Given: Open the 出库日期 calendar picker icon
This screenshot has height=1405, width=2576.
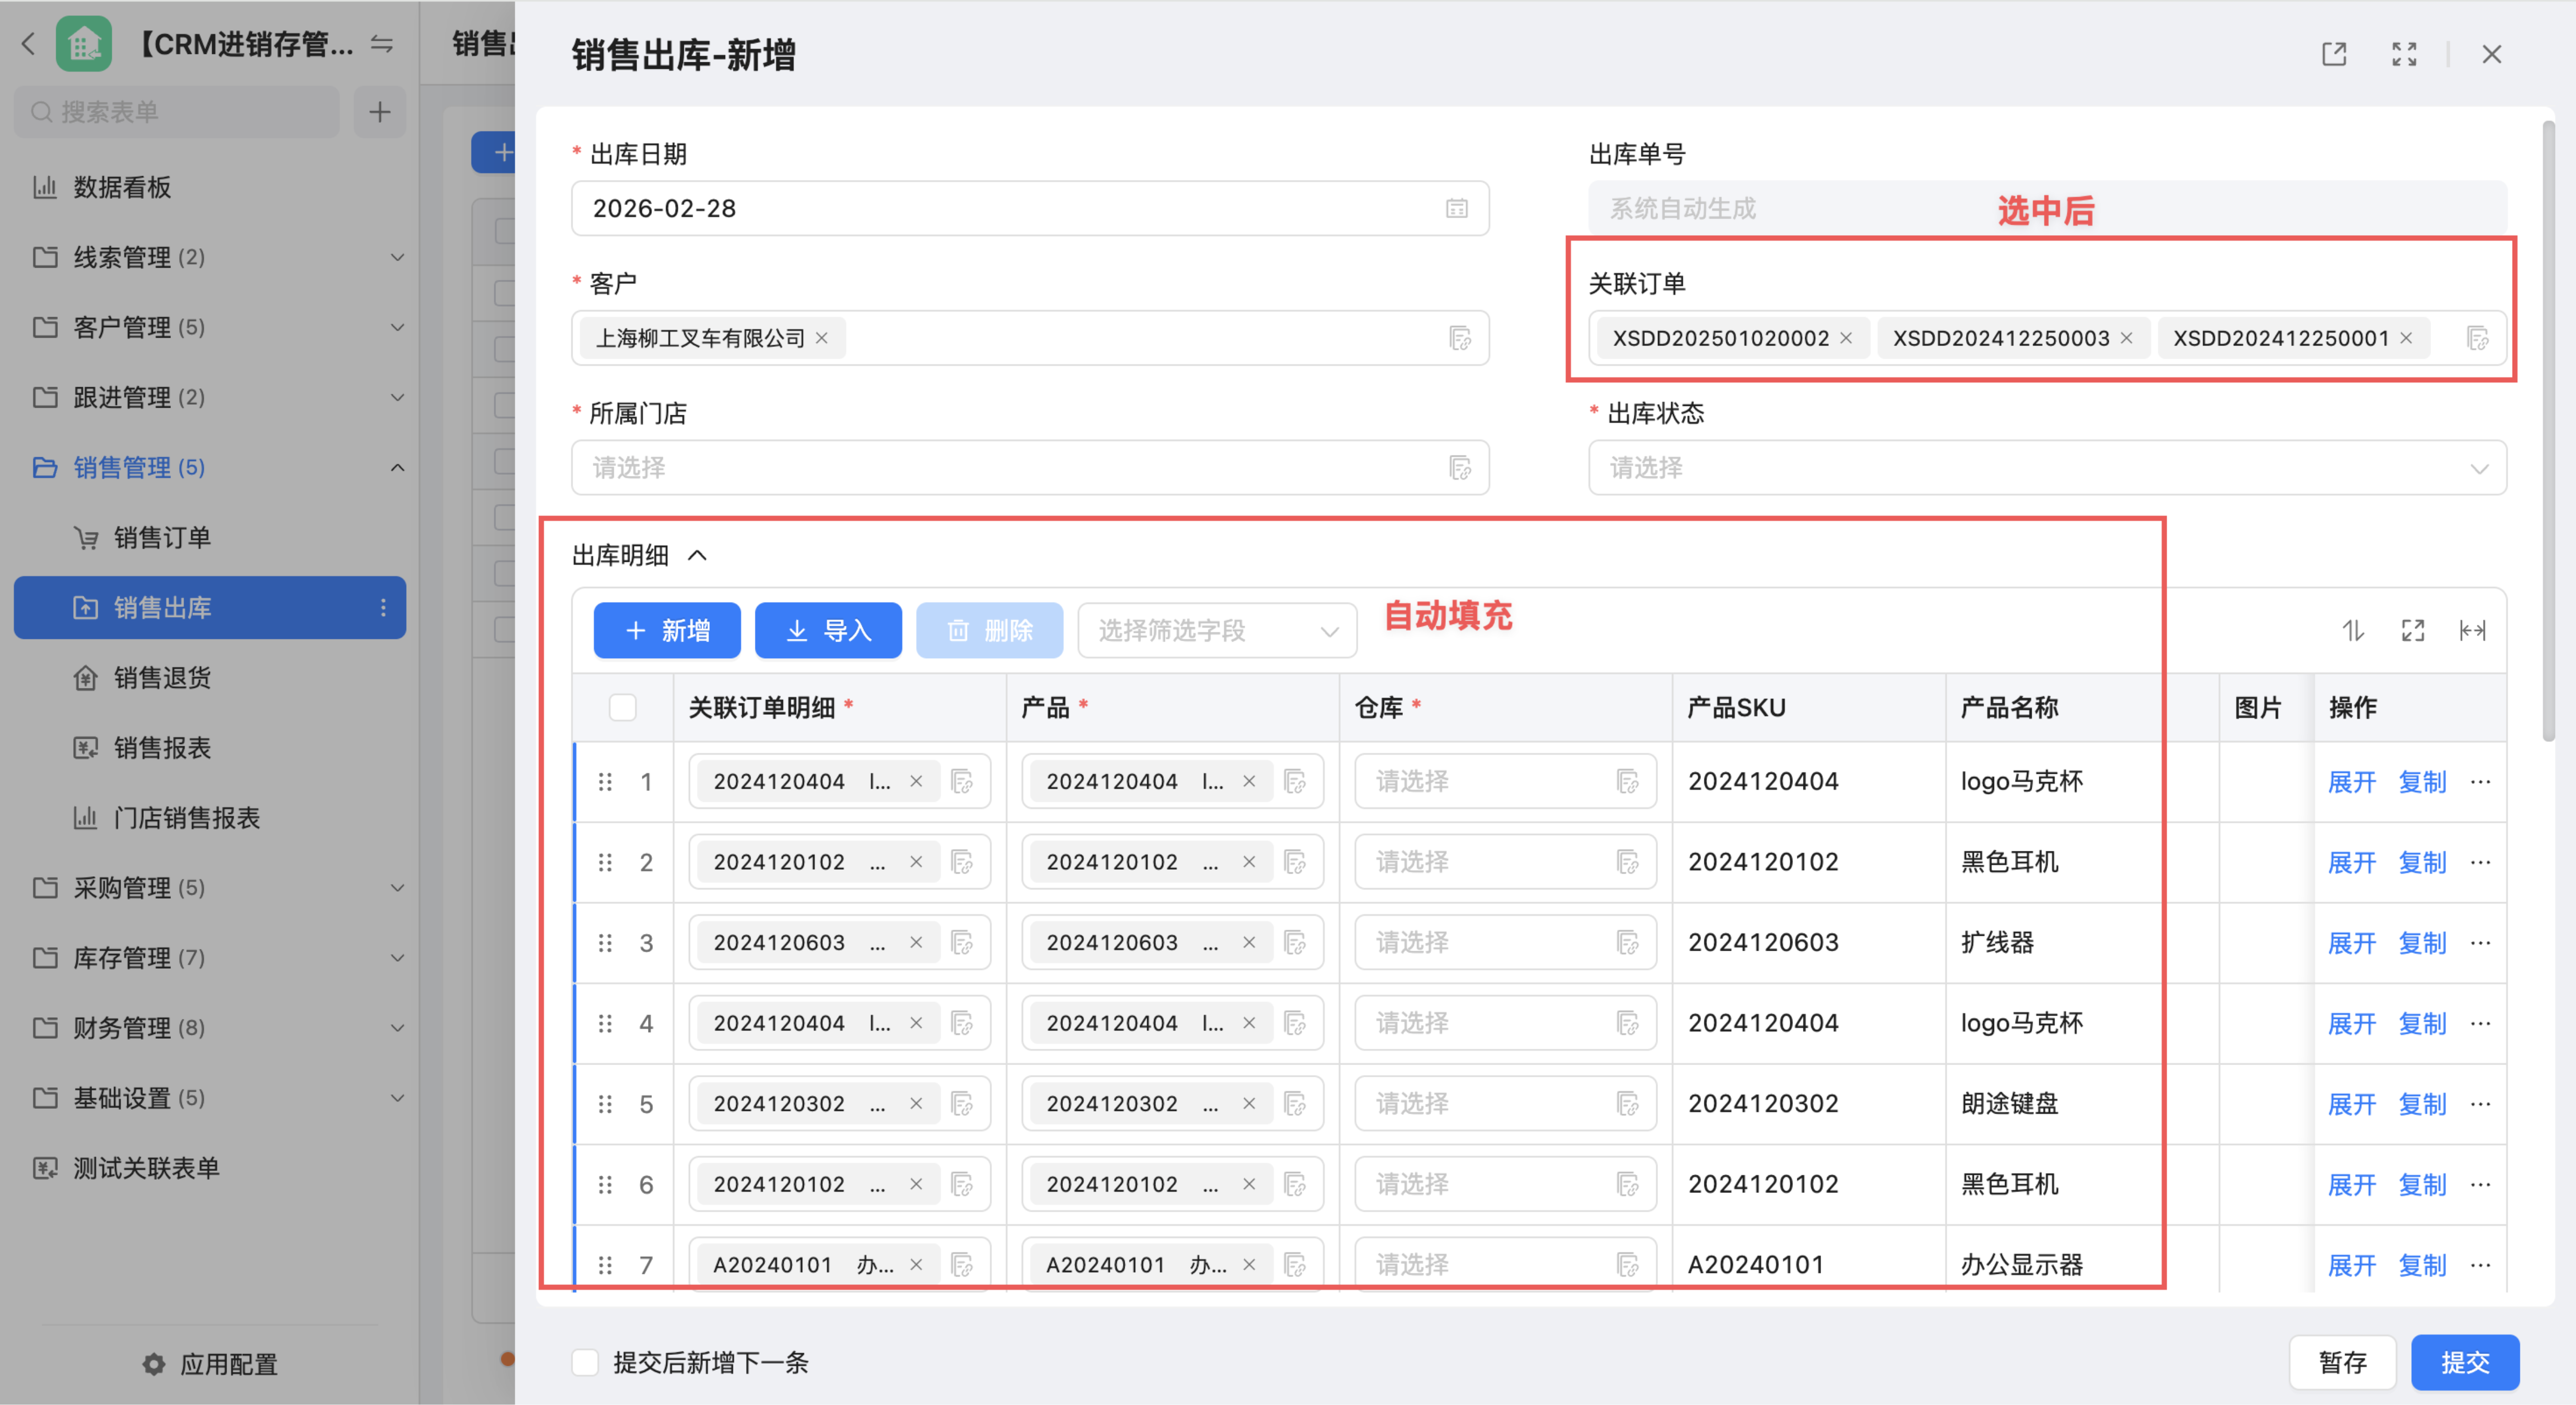Looking at the screenshot, I should [1456, 209].
